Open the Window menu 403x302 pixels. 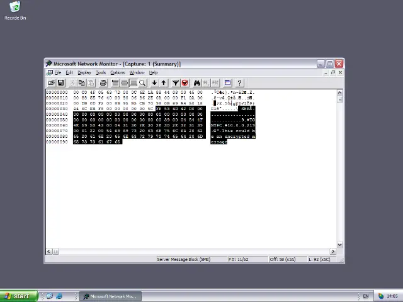(x=137, y=73)
